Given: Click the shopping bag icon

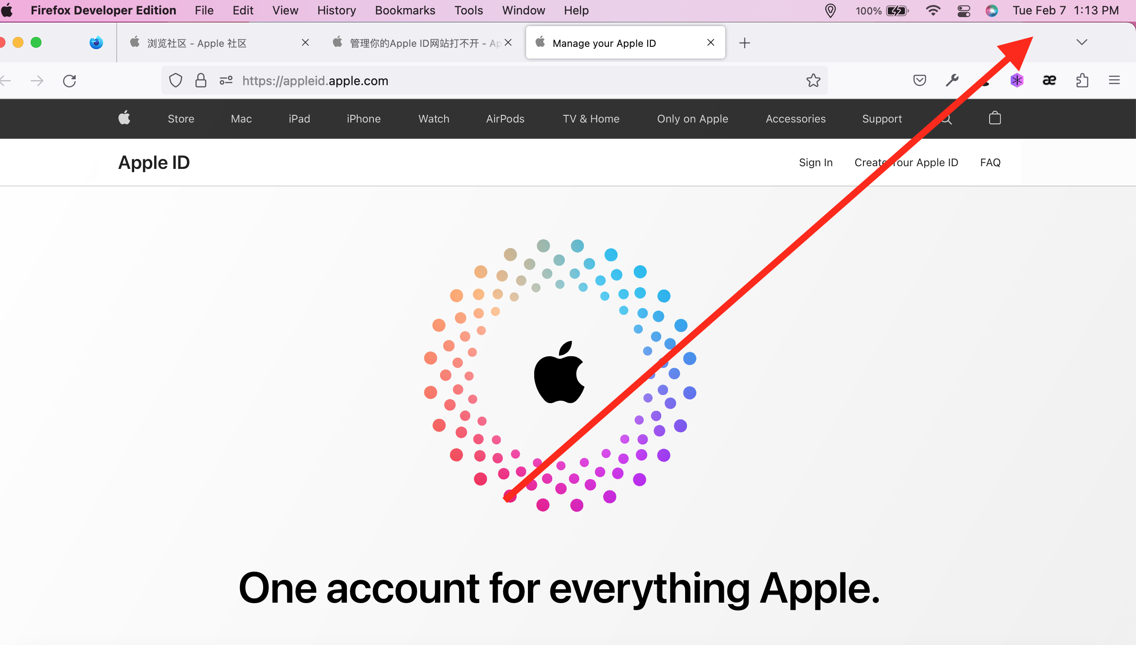Looking at the screenshot, I should pos(995,118).
